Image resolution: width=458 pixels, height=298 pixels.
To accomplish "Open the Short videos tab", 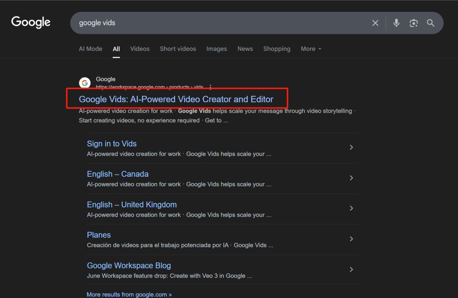I will coord(178,49).
